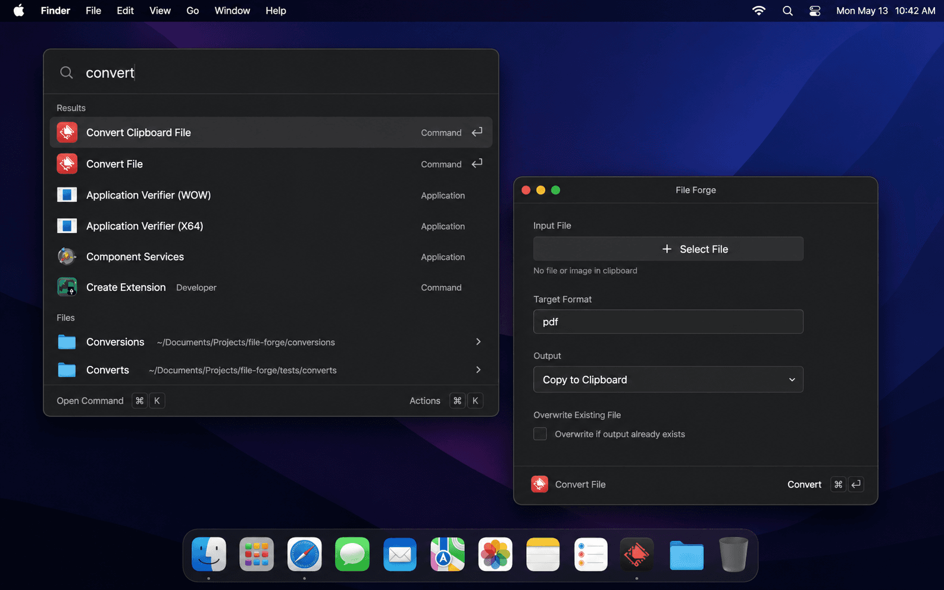Click the Conversions path ~/Documents/Projects/file-forge/conversions
Viewport: 944px width, 590px height.
point(246,342)
